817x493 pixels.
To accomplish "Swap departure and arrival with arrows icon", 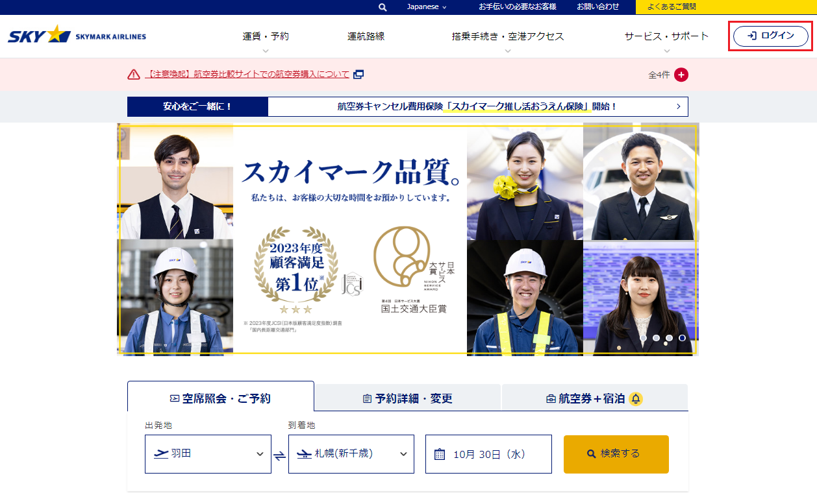I will [280, 455].
